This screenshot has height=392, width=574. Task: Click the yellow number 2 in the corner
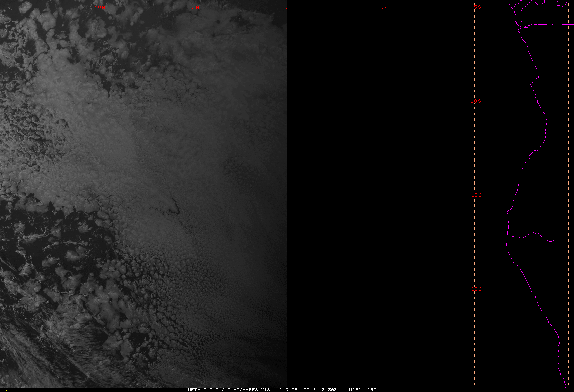[6, 390]
